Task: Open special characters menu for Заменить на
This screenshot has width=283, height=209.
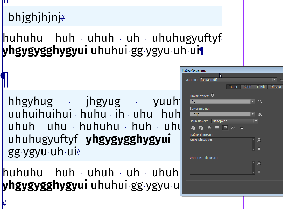Action: coord(260,114)
